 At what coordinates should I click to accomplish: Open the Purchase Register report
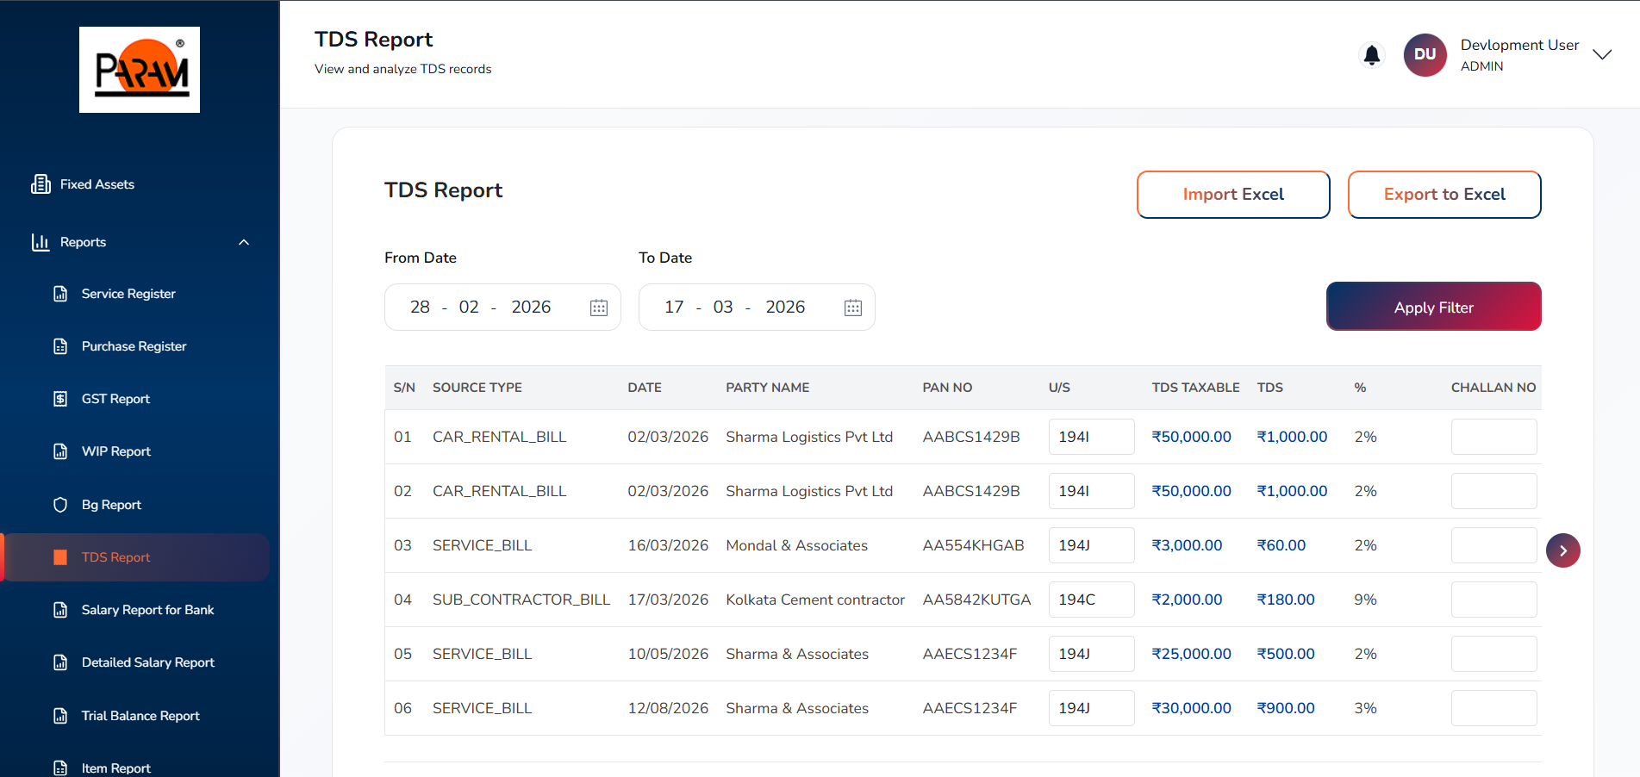point(134,346)
